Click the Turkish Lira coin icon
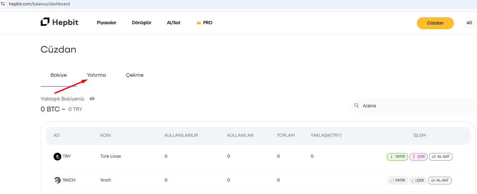 point(57,156)
